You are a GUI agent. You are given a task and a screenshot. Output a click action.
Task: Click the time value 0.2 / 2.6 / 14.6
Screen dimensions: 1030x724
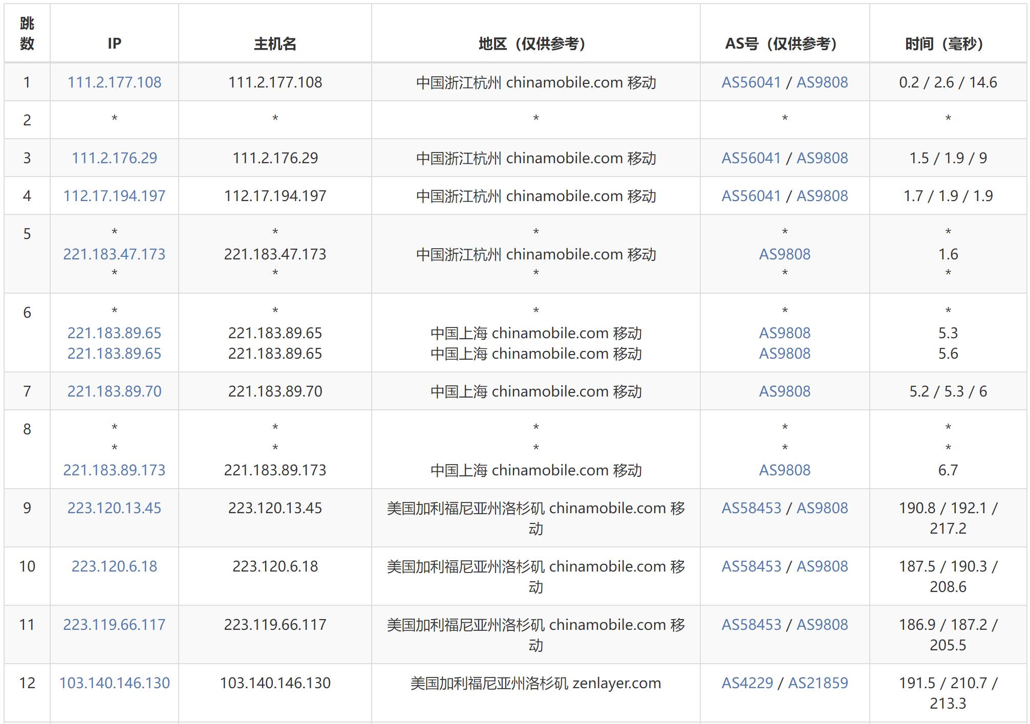click(948, 82)
